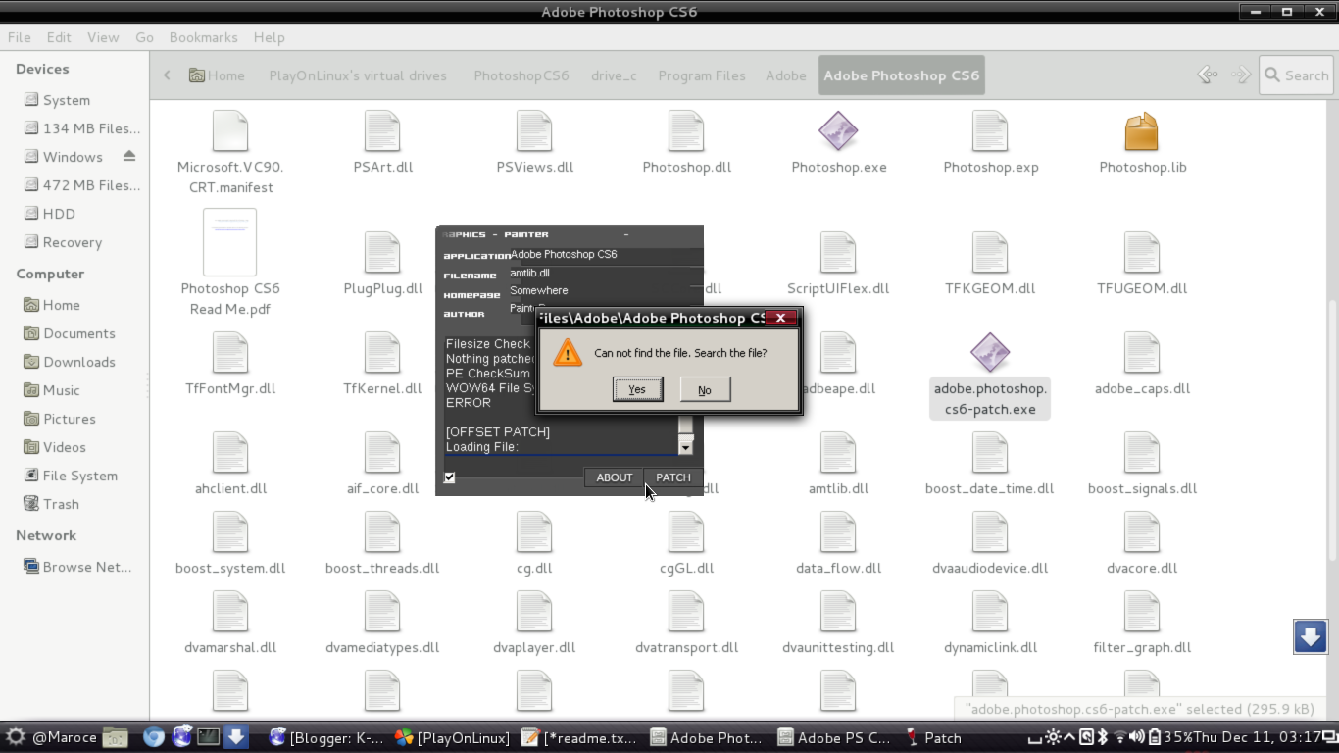
Task: Select the Microsoft.VC90.CRT.manifest file
Action: [230, 152]
